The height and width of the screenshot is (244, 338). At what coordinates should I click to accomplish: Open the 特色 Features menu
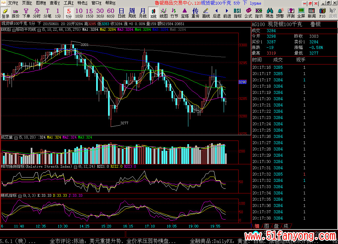tap(82, 3)
